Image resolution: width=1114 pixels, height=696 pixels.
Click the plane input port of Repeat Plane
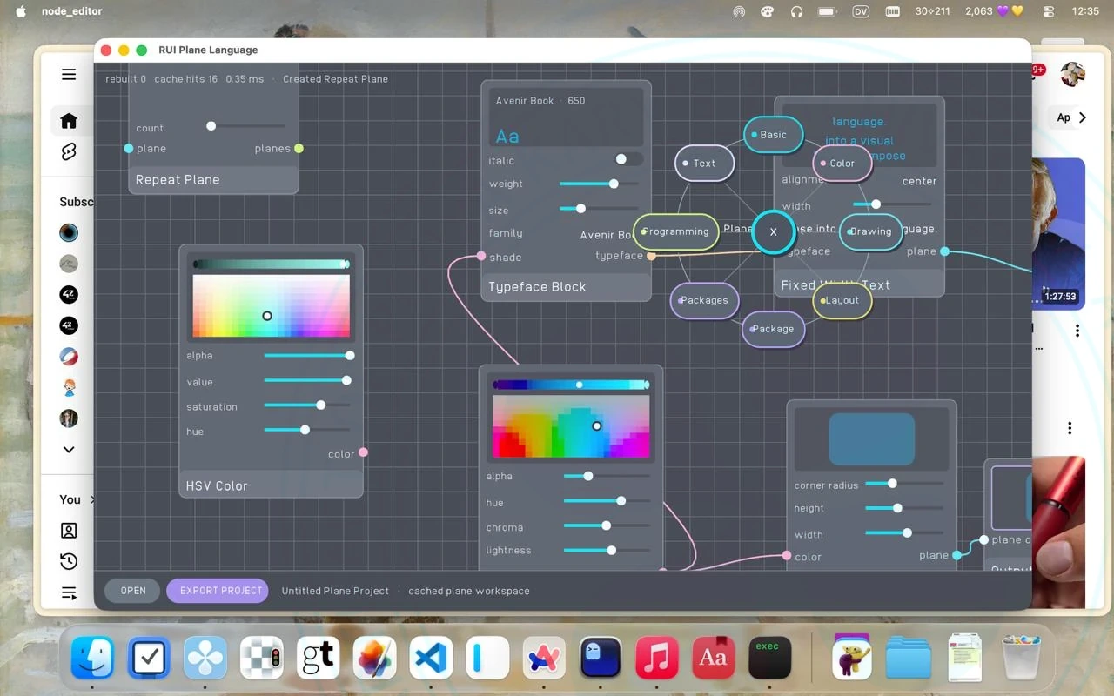pos(129,148)
